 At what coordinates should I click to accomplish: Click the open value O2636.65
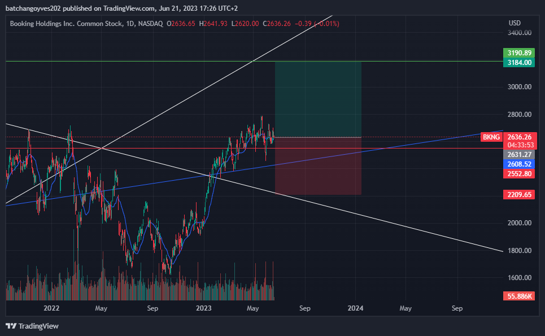181,24
